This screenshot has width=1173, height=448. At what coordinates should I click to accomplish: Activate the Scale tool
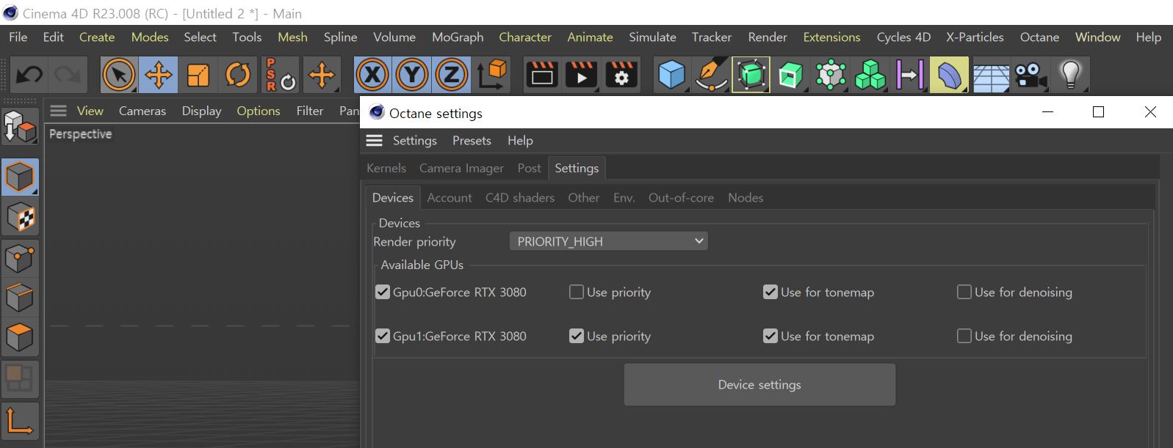coord(198,75)
